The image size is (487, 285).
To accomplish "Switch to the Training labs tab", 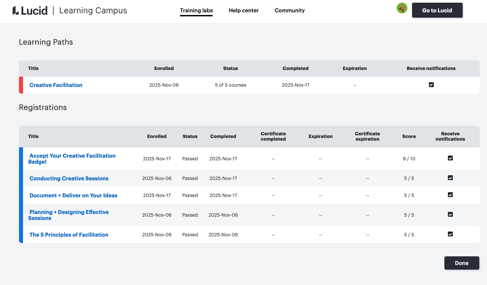I will point(196,10).
